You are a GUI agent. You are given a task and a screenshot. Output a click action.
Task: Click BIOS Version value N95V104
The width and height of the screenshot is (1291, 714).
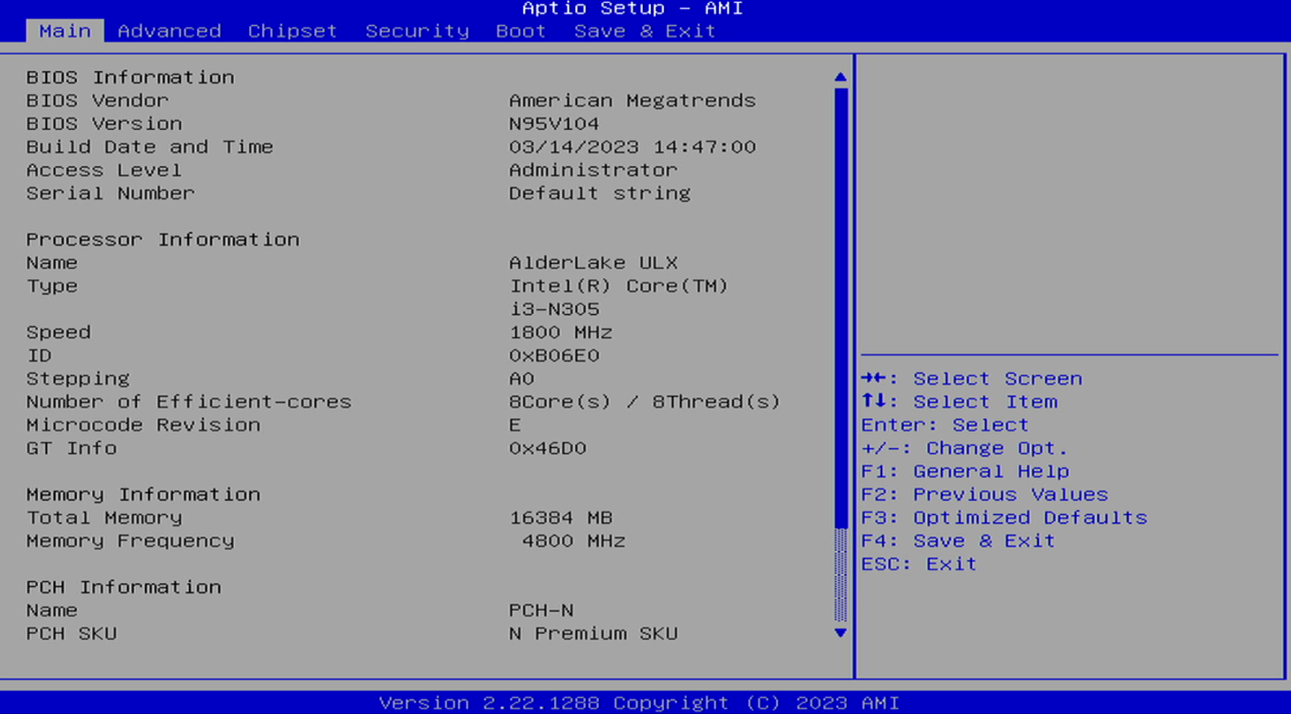pyautogui.click(x=554, y=123)
